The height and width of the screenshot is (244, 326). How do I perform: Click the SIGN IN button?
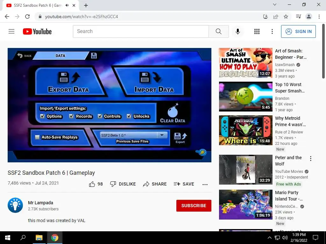click(x=298, y=31)
